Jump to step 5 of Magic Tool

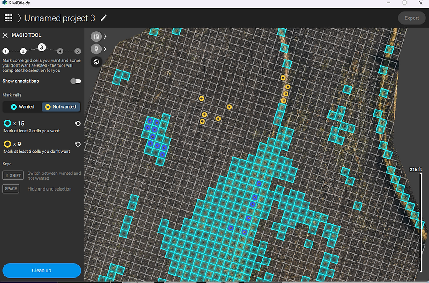(x=78, y=51)
